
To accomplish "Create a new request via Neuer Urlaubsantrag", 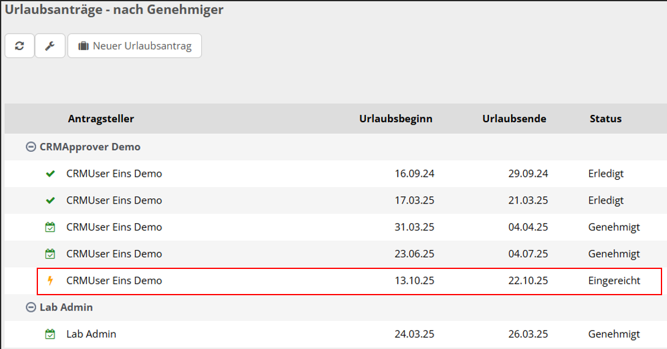I will point(135,46).
